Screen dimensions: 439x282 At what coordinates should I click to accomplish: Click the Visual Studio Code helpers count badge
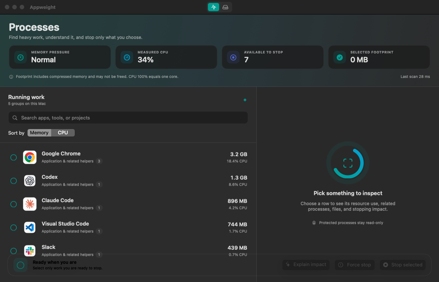[99, 232]
